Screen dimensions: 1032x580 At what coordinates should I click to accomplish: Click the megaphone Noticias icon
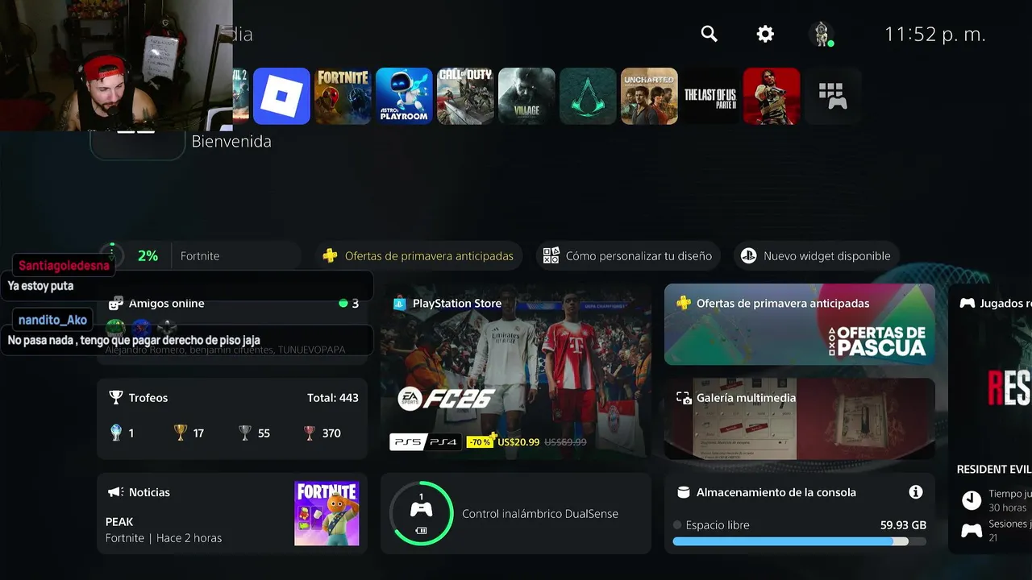[116, 491]
